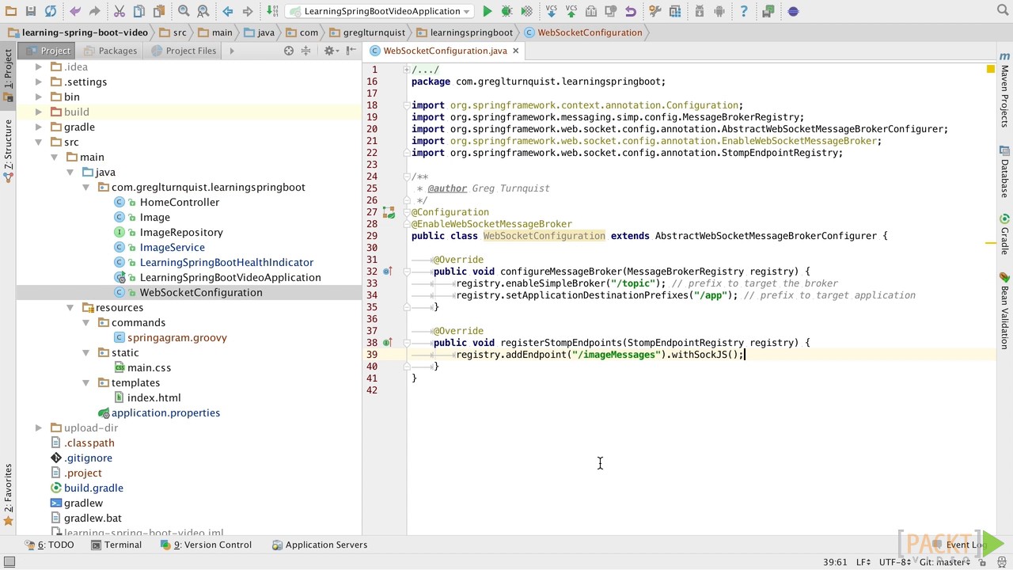This screenshot has height=570, width=1013.
Task: Click the java breadcrumb in navigation bar
Action: tap(259, 32)
